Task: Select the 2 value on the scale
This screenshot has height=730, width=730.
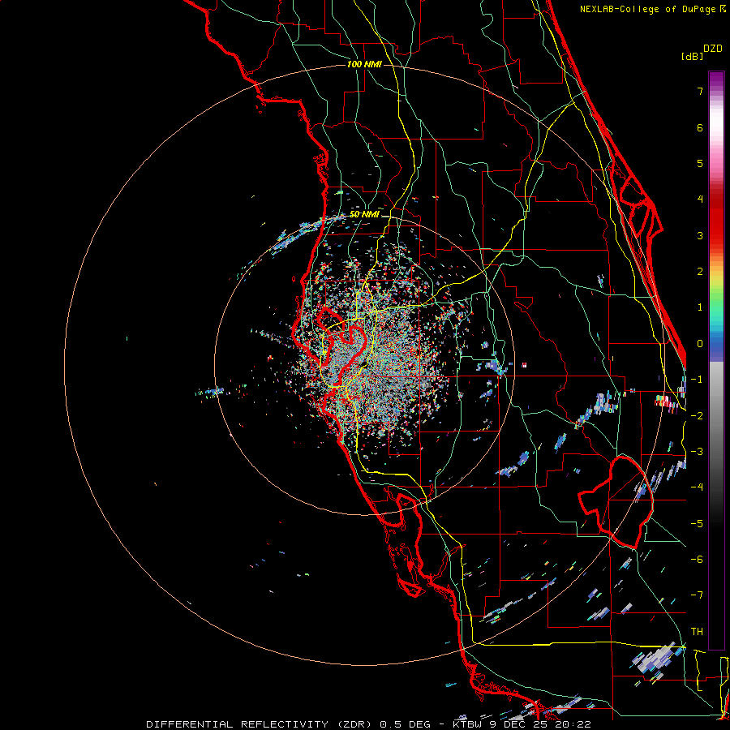Action: tap(700, 272)
